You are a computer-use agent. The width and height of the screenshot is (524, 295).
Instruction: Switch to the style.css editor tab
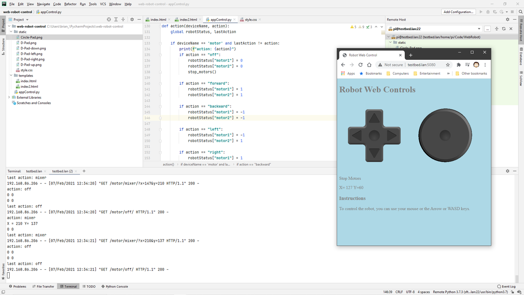click(250, 19)
